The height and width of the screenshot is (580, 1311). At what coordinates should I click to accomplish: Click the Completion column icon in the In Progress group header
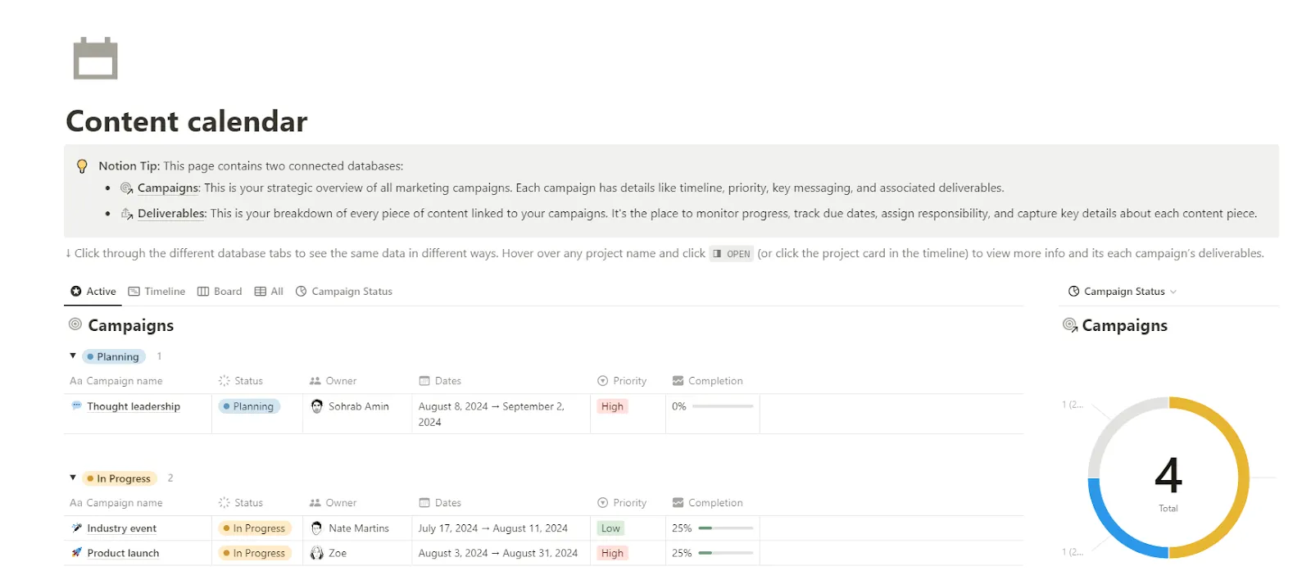click(x=678, y=503)
